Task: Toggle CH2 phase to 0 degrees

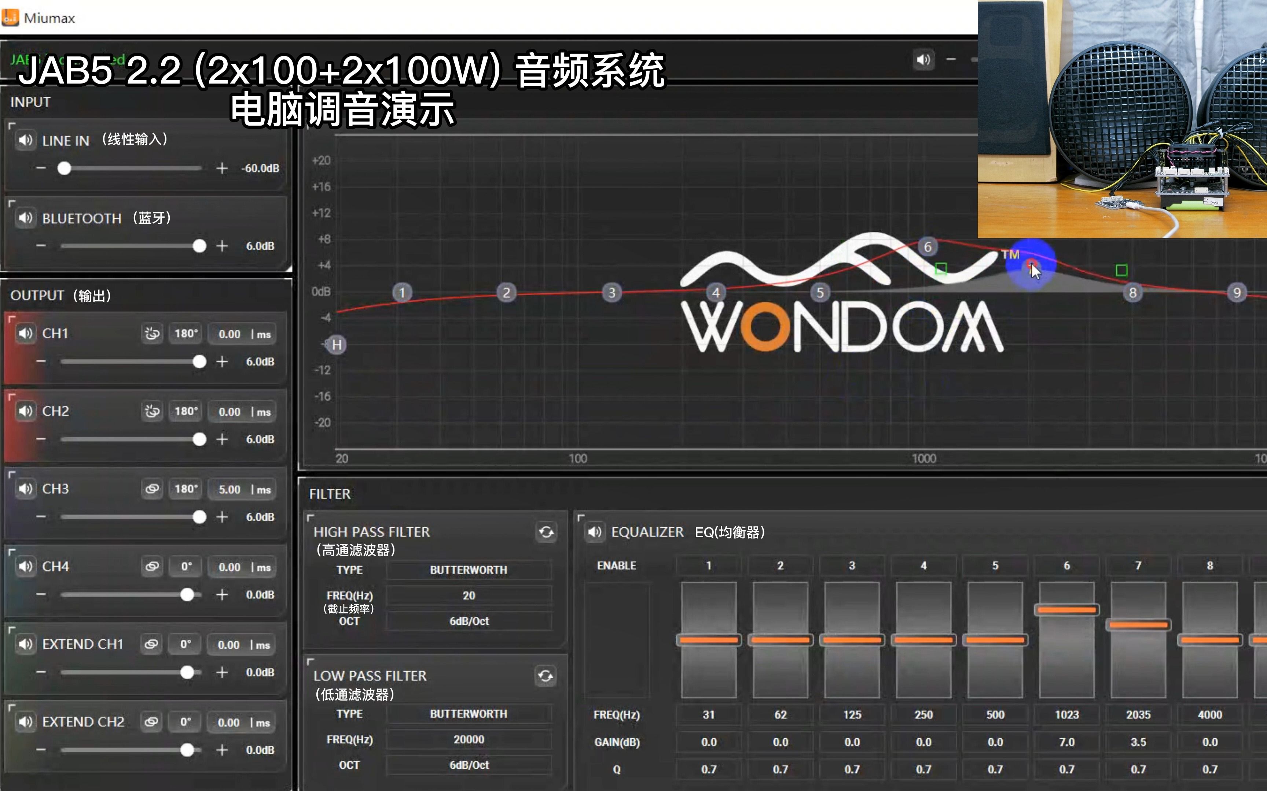Action: pos(186,411)
